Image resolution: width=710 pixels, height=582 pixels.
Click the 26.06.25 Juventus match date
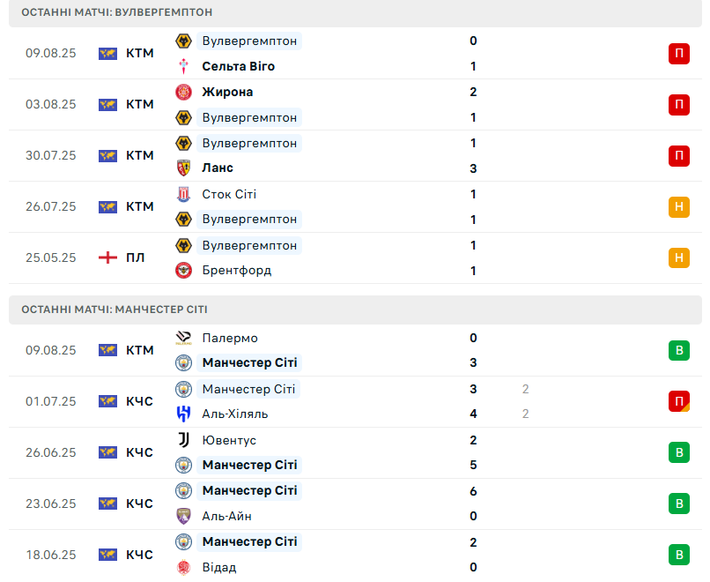coord(51,452)
